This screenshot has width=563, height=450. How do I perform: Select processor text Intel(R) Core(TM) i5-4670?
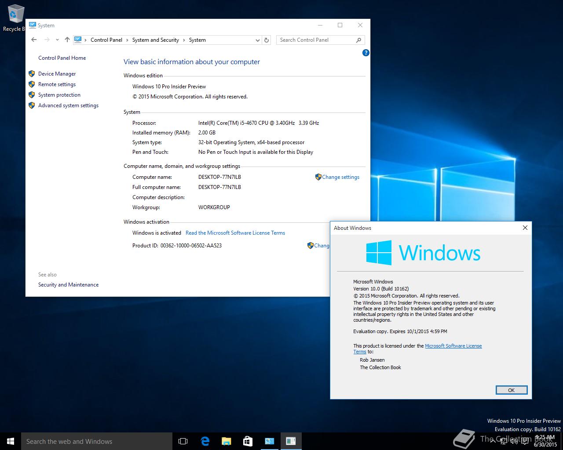tap(259, 123)
